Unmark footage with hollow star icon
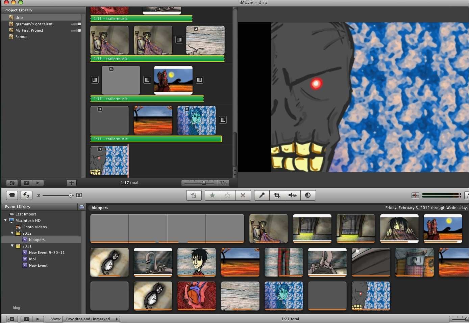 pos(227,195)
